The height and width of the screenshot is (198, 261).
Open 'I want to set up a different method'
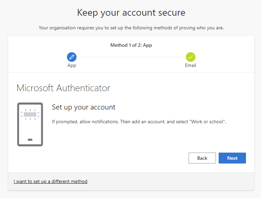51,181
